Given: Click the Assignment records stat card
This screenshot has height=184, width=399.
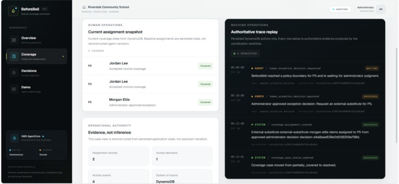Looking at the screenshot, I should tap(119, 156).
